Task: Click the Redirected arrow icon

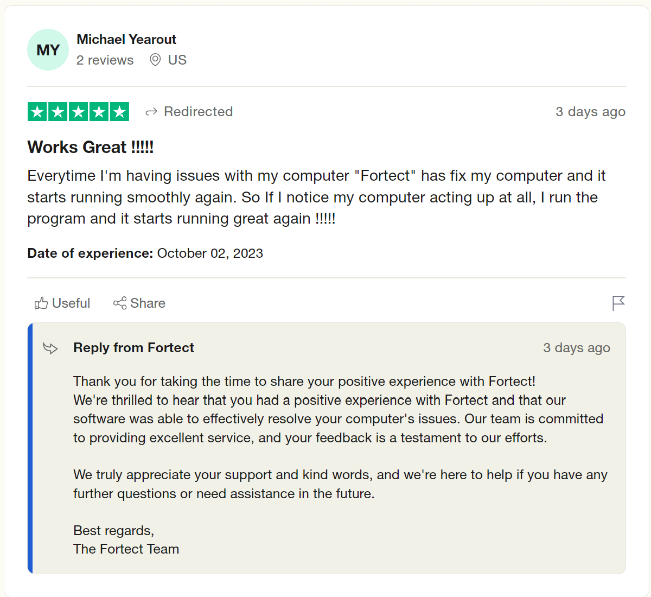Action: coord(151,112)
